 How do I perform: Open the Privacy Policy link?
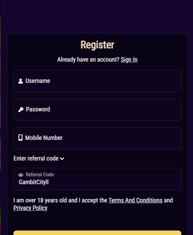tap(30, 208)
